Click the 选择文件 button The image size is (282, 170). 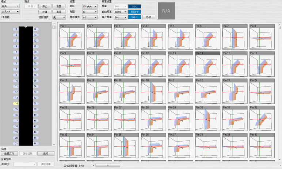click(x=9, y=154)
